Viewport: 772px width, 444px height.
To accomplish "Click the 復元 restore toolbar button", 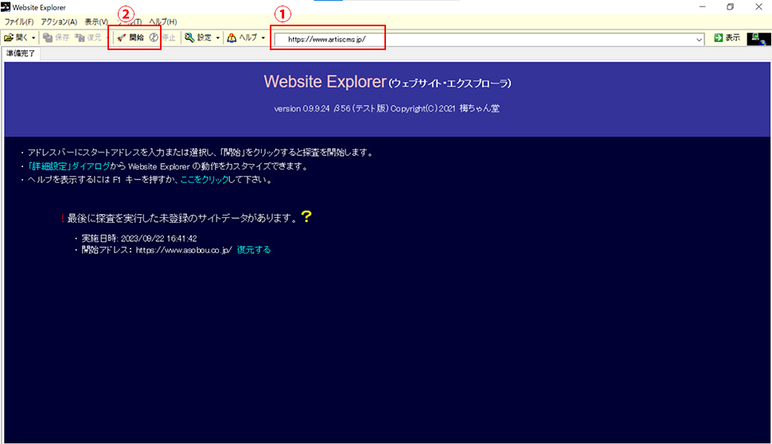I will (x=88, y=37).
